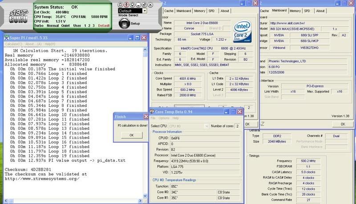Click the CAS# Latency field showing 5.0 clocks

(308, 172)
